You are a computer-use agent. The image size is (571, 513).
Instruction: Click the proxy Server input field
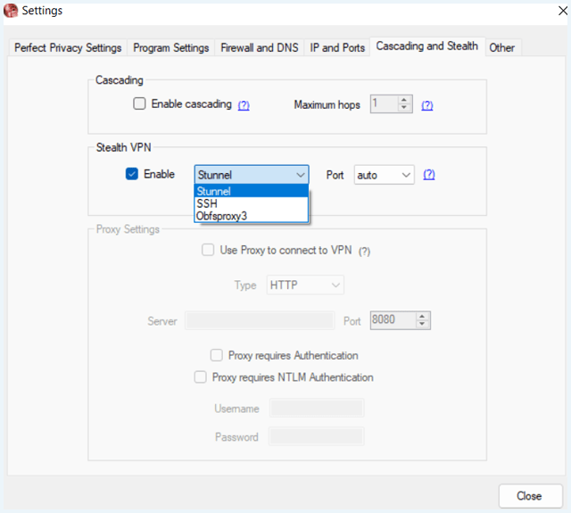click(x=260, y=321)
